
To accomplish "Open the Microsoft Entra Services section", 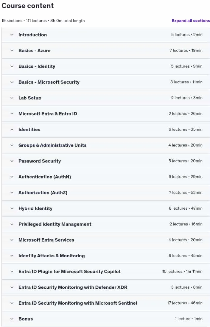I will click(x=106, y=240).
